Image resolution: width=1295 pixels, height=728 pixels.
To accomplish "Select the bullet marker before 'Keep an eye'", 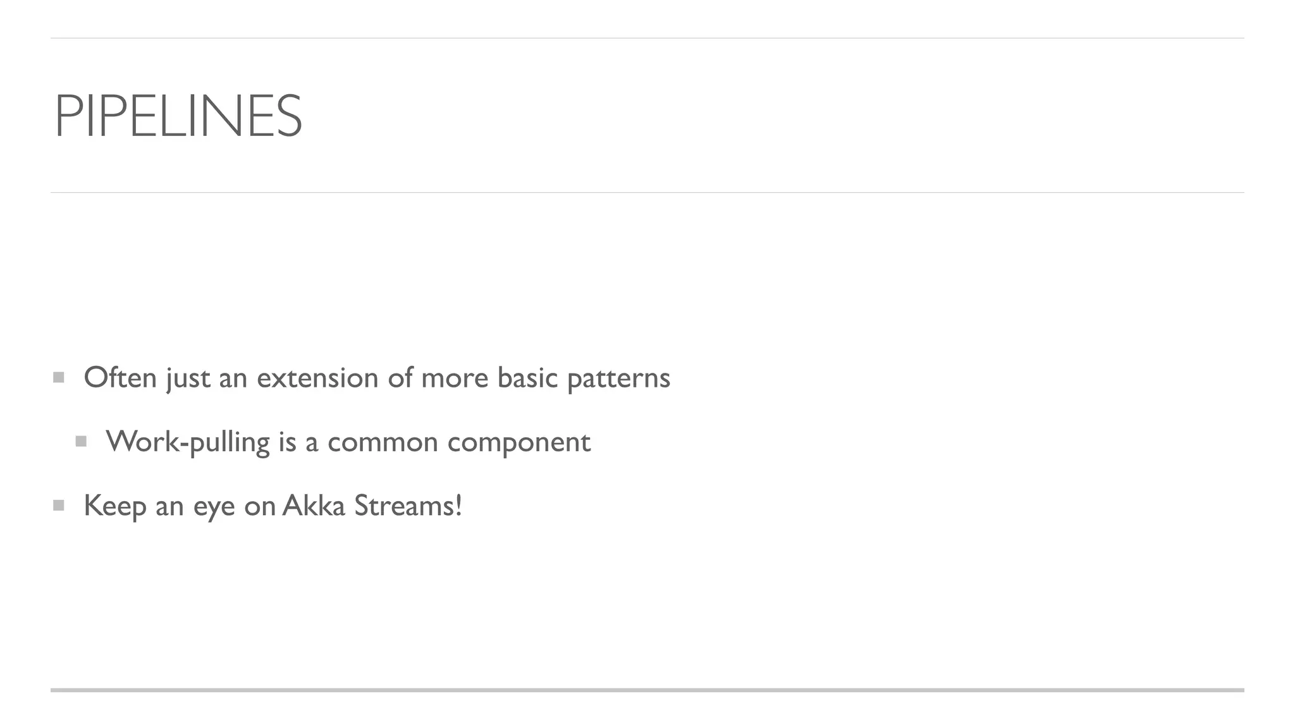I will (x=59, y=506).
